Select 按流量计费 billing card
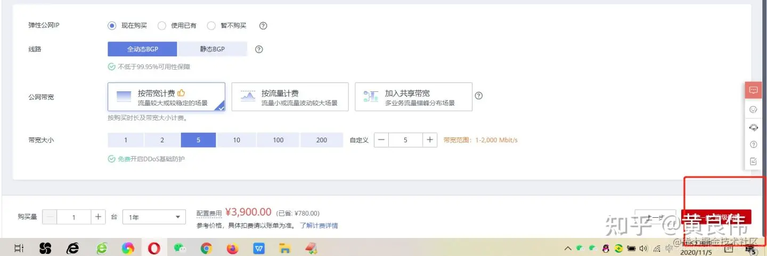The image size is (767, 256). [x=290, y=97]
